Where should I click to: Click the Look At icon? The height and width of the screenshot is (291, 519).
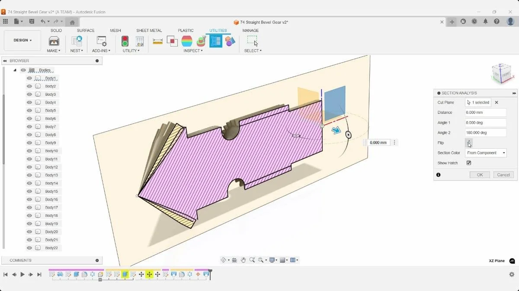click(x=234, y=260)
